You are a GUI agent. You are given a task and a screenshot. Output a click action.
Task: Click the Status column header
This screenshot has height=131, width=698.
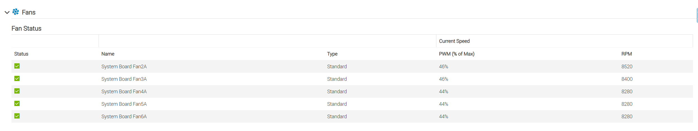coord(21,54)
